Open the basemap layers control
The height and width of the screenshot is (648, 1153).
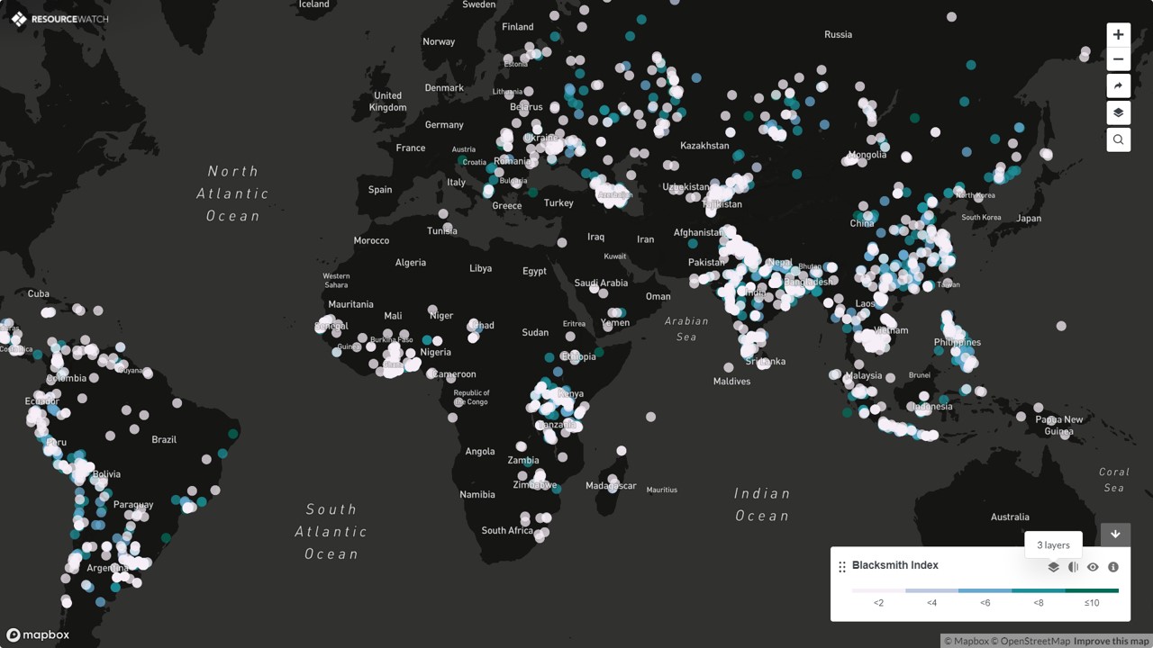[1118, 112]
